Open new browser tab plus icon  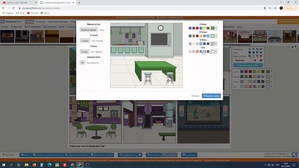click(79, 3)
